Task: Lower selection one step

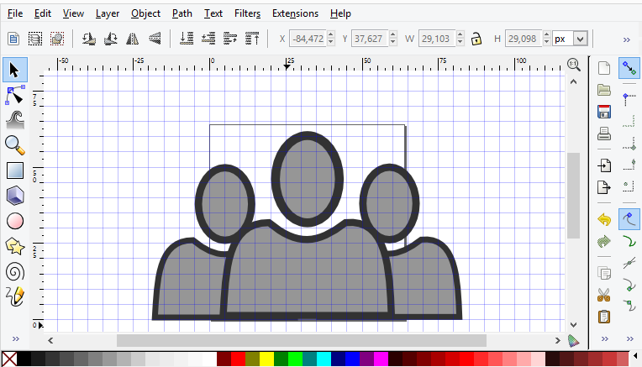Action: [x=208, y=39]
